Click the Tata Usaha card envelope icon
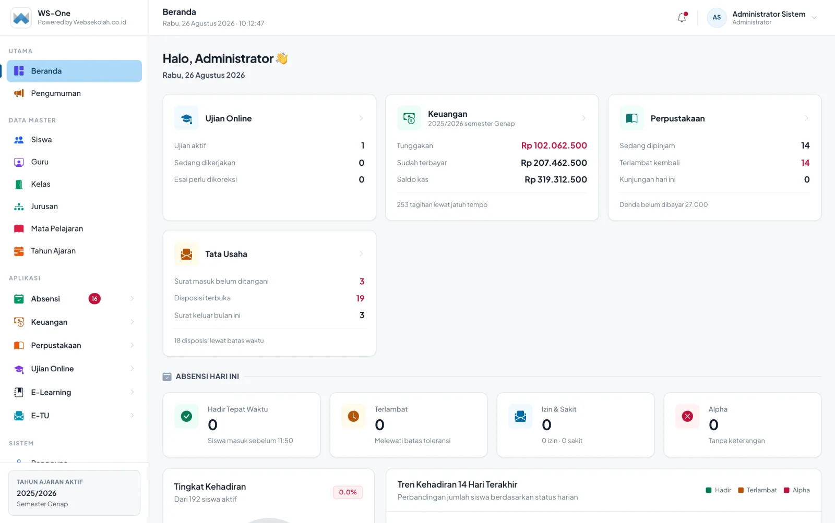This screenshot has height=523, width=835. pos(186,254)
